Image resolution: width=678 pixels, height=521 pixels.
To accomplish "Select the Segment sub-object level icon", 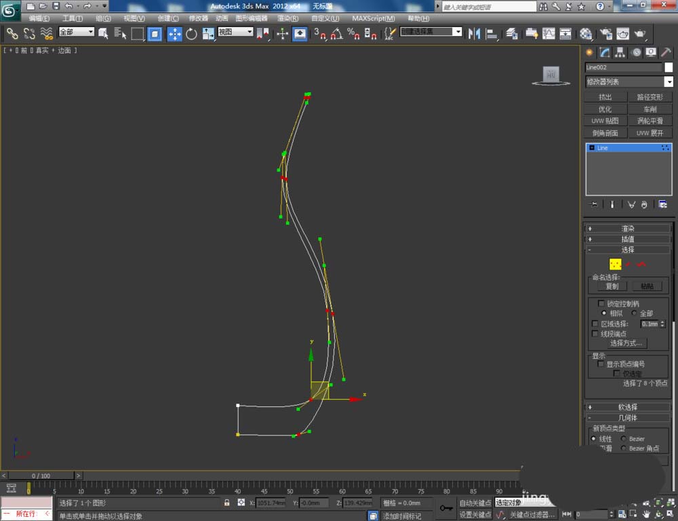I will (x=629, y=264).
